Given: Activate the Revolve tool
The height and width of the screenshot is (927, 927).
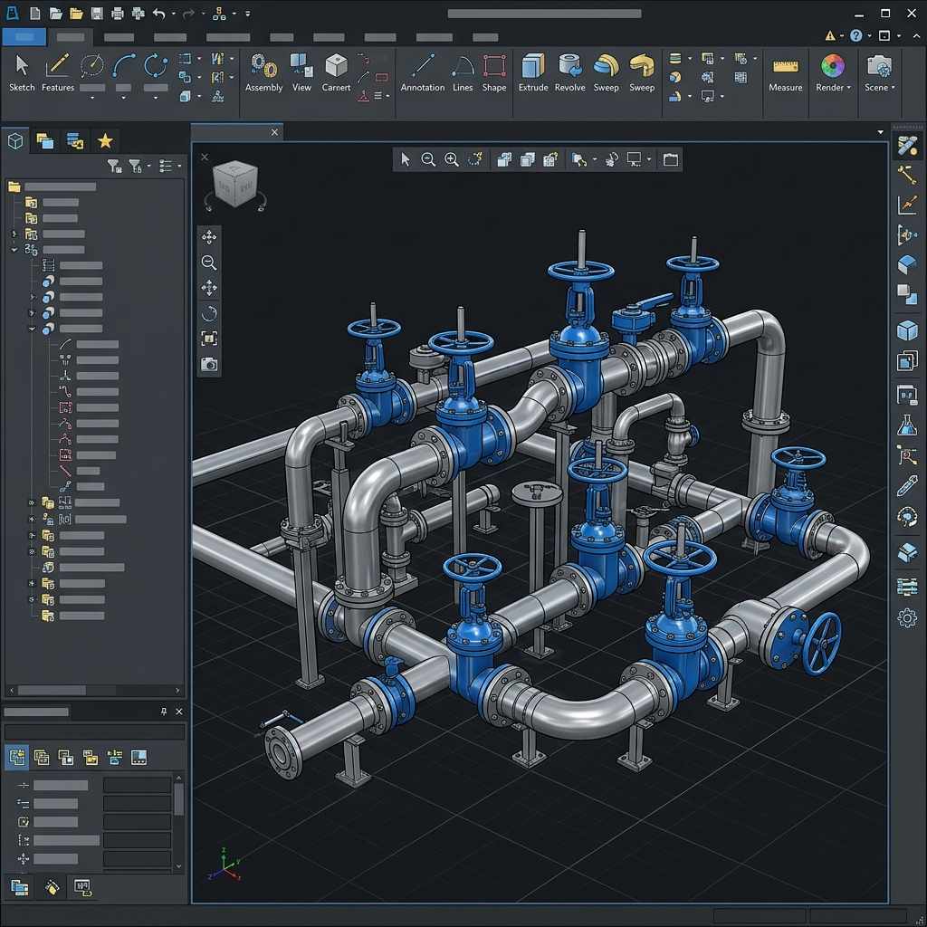Looking at the screenshot, I should (x=570, y=73).
